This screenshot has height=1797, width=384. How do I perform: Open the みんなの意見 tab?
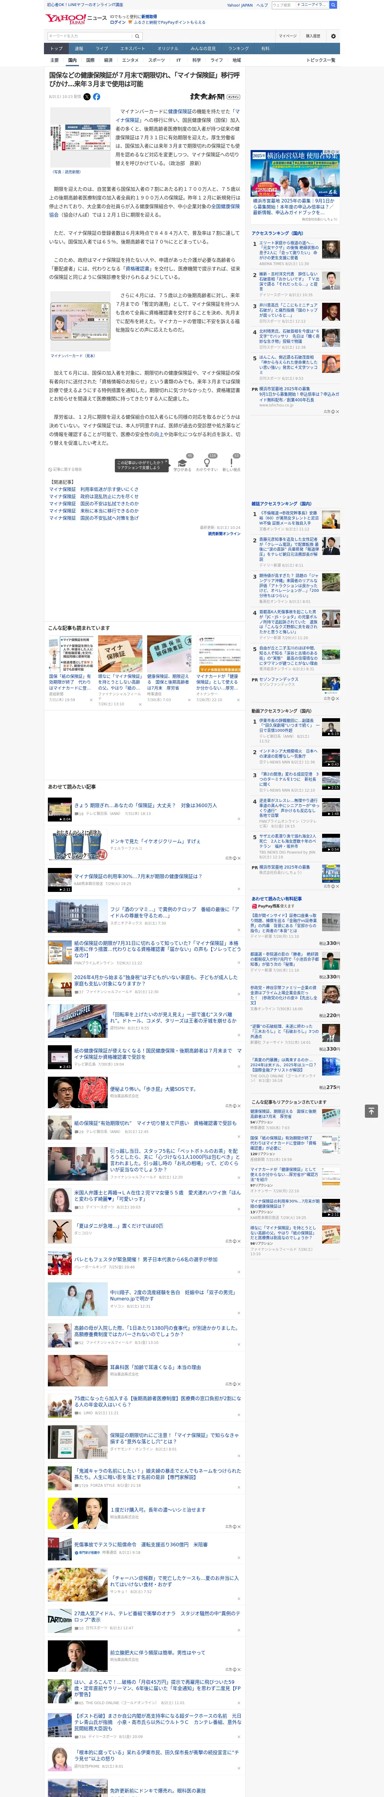click(x=203, y=49)
